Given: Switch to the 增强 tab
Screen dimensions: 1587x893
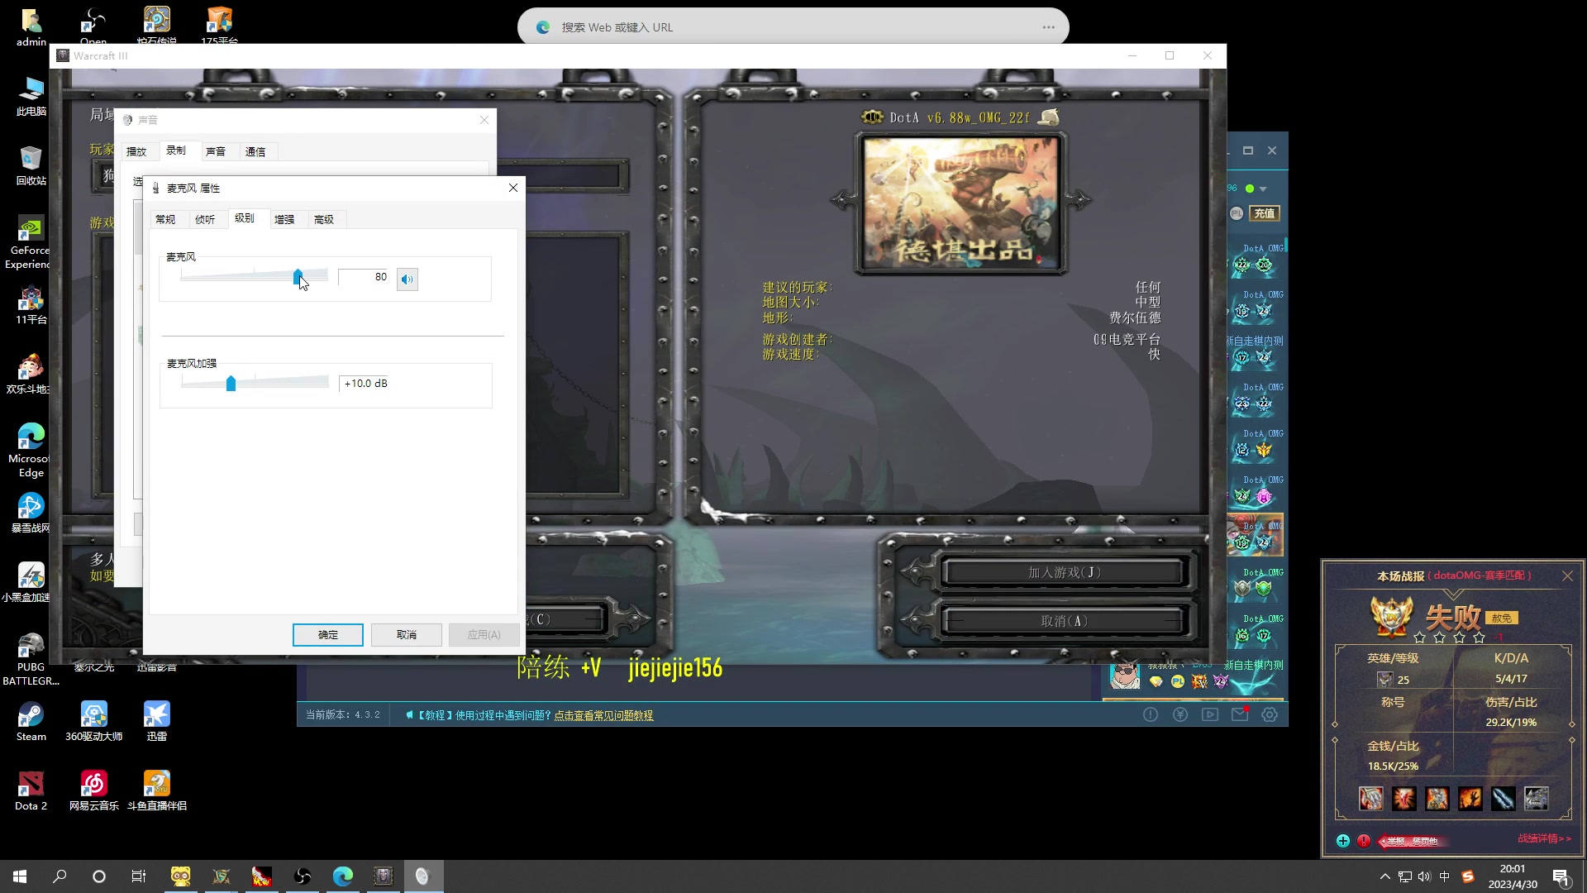Looking at the screenshot, I should (284, 219).
